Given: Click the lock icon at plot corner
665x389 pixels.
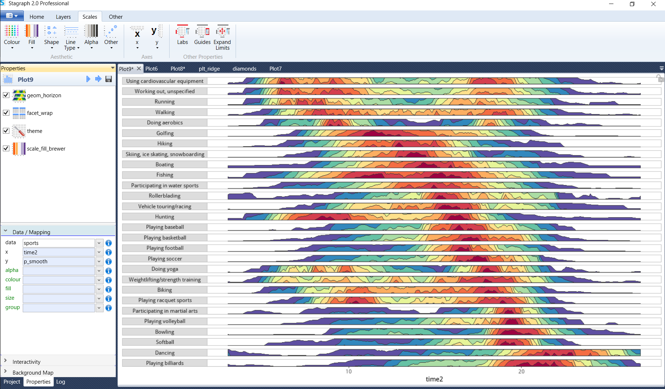Looking at the screenshot, I should click(x=660, y=79).
